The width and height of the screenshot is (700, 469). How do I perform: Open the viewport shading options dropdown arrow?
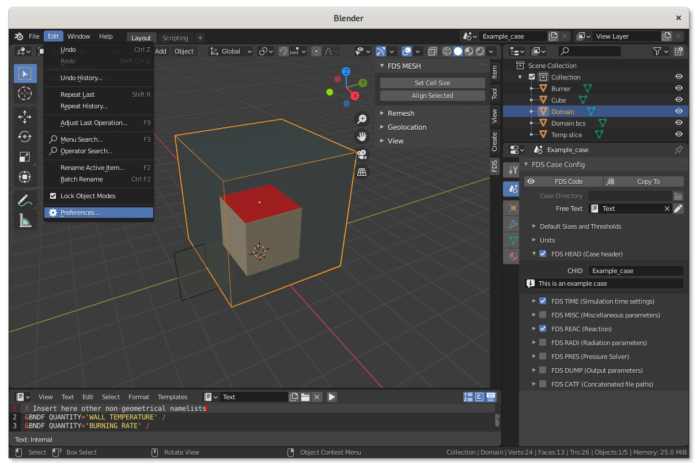click(491, 51)
